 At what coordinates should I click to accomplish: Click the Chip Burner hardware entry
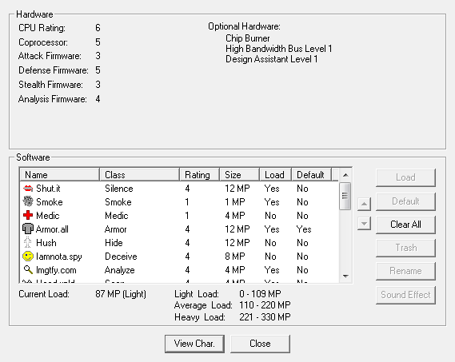(248, 38)
